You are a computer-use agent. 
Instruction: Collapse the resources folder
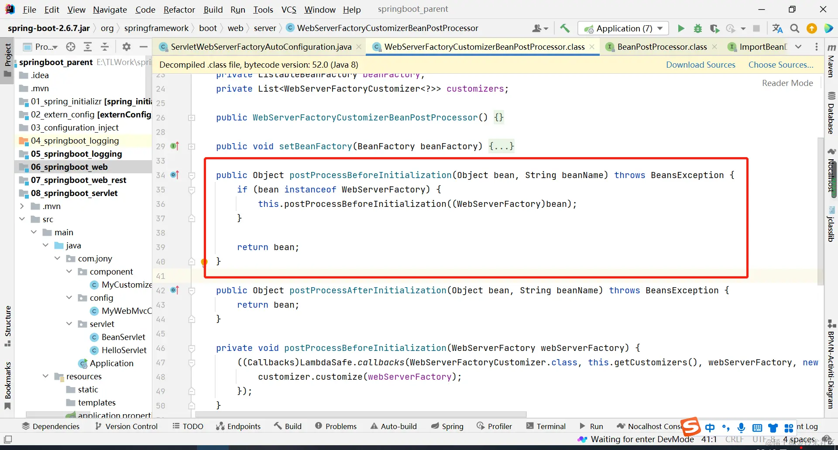45,376
